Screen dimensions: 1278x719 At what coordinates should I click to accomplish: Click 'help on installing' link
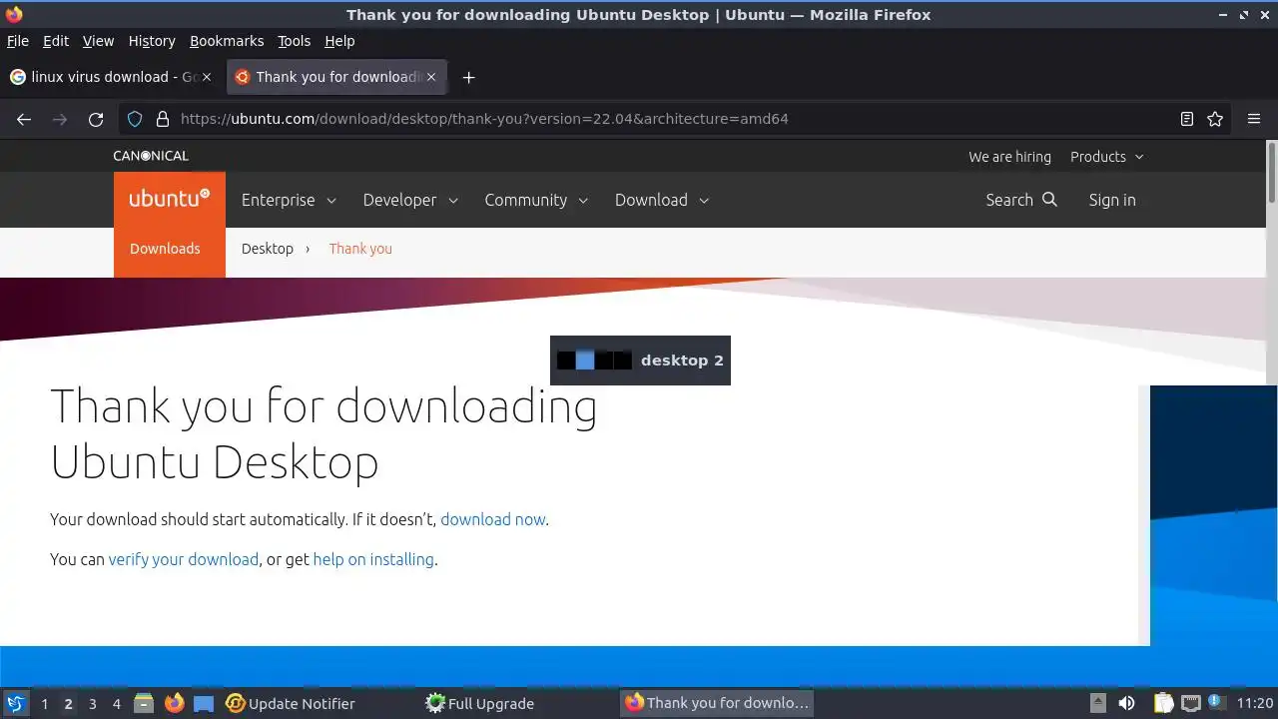[373, 559]
